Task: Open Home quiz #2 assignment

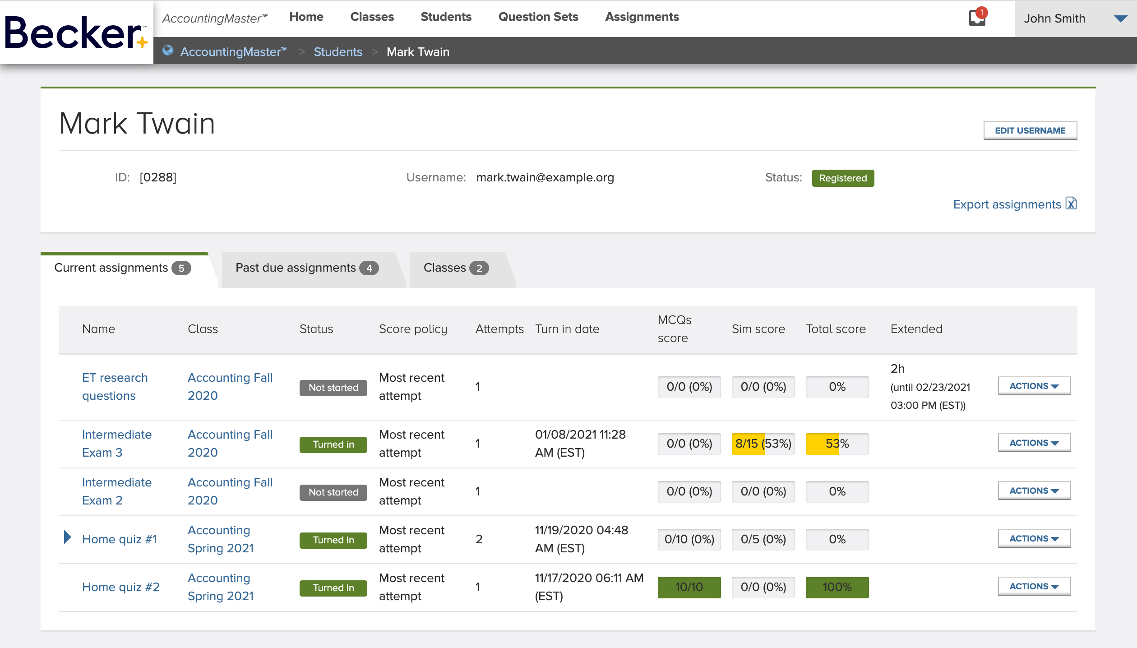Action: coord(120,587)
